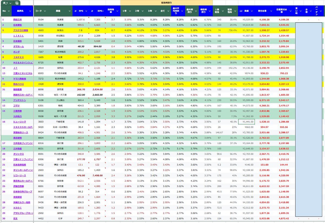
Task: Open the 商船三井 stock link
Action: (18, 19)
